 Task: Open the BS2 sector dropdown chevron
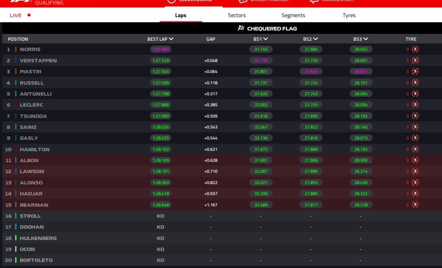[316, 39]
